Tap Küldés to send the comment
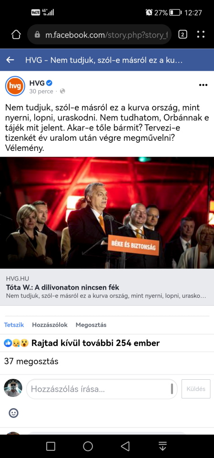 196,389
